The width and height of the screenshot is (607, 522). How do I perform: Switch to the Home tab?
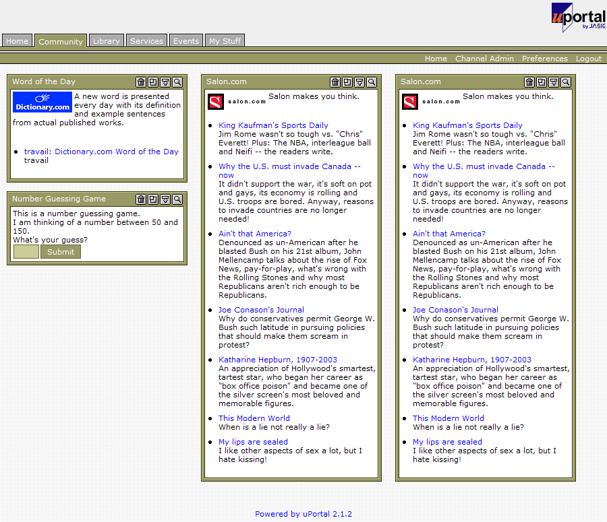click(17, 41)
